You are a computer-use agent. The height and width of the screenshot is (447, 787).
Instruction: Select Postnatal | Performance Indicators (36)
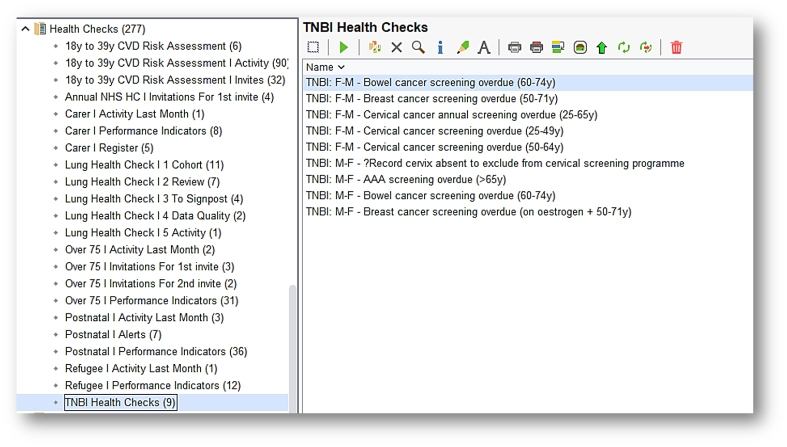[156, 352]
